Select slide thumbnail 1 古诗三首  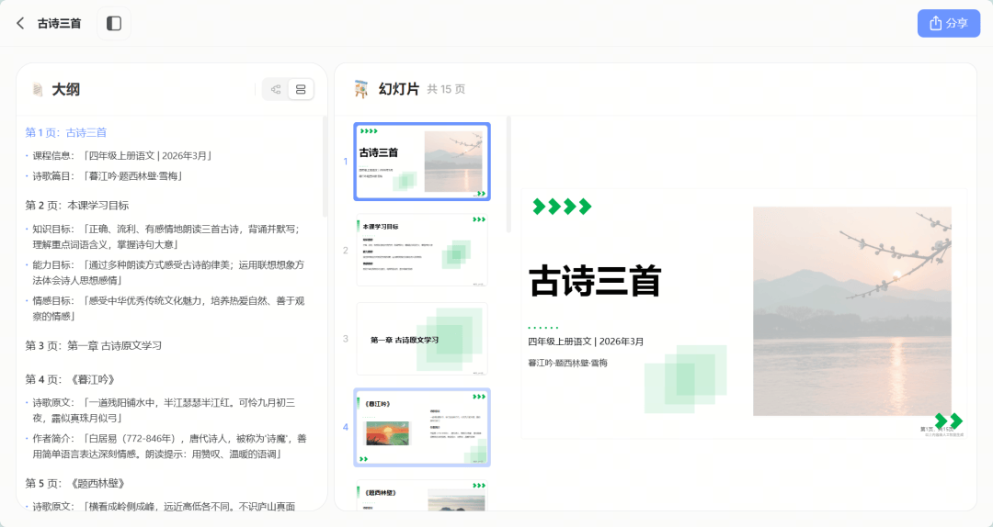422,162
